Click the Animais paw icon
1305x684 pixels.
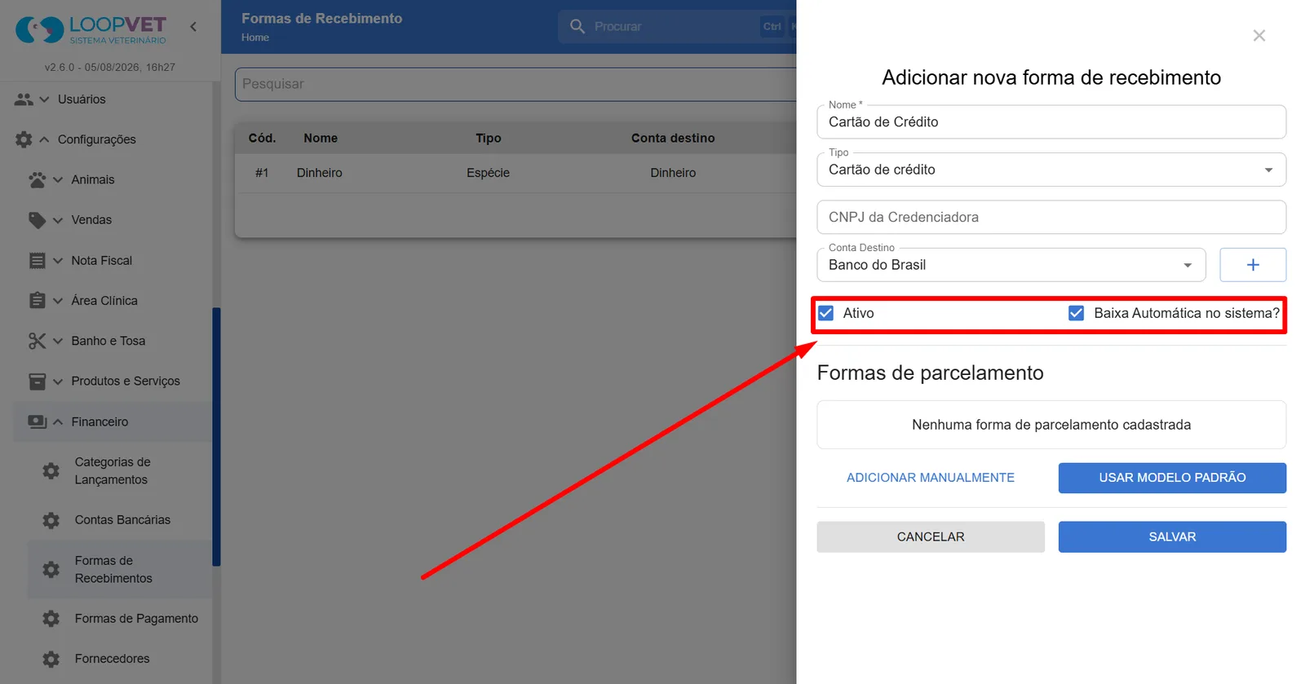38,179
